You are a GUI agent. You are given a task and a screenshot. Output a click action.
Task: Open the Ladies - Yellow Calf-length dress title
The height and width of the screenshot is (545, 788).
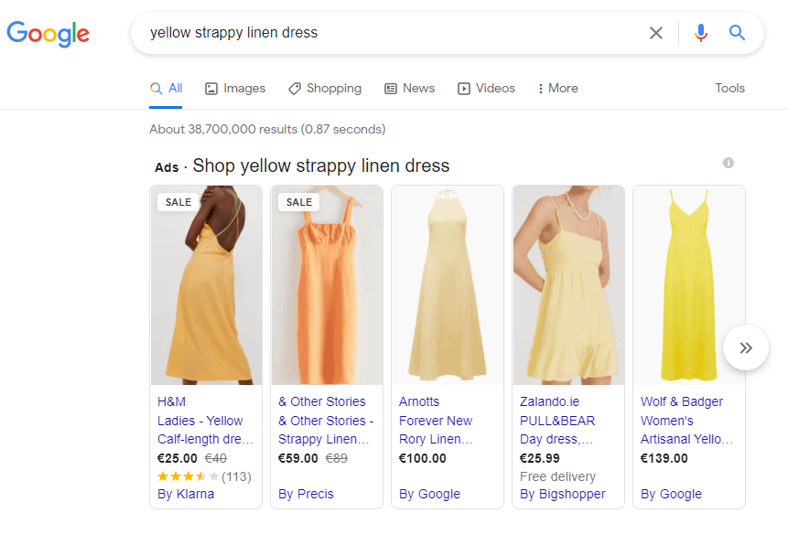205,430
